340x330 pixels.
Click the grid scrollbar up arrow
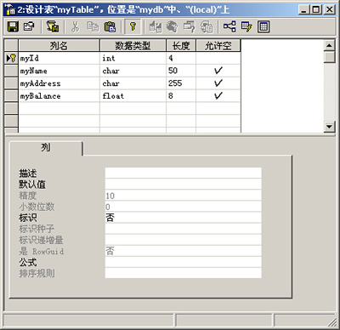point(329,45)
